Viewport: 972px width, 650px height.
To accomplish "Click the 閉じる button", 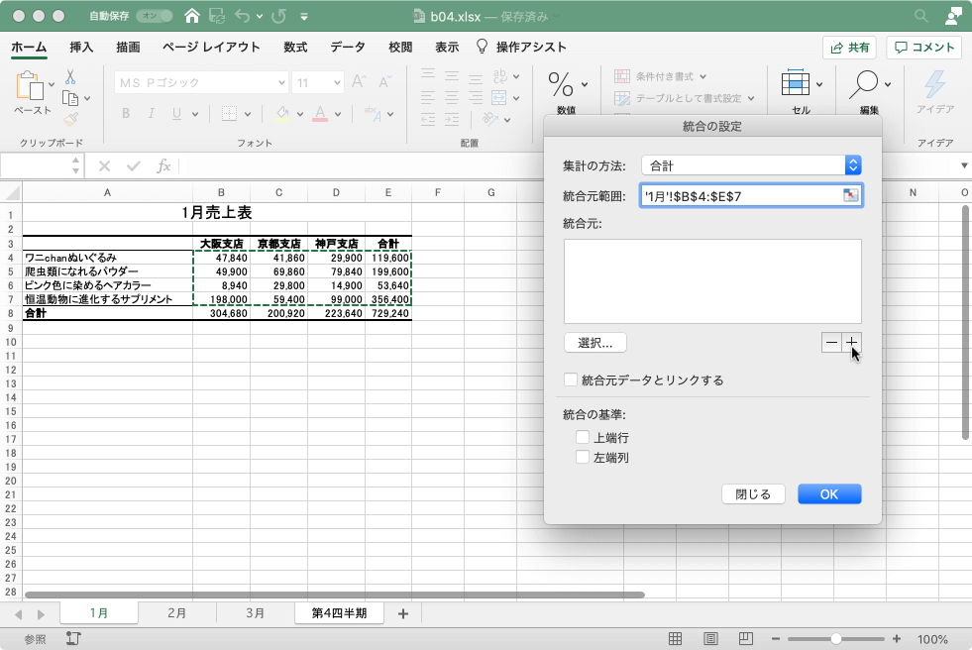I will (753, 493).
